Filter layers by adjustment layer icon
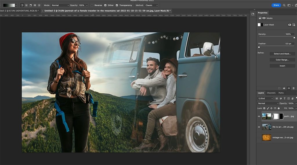This screenshot has height=165, width=297. 280,98
